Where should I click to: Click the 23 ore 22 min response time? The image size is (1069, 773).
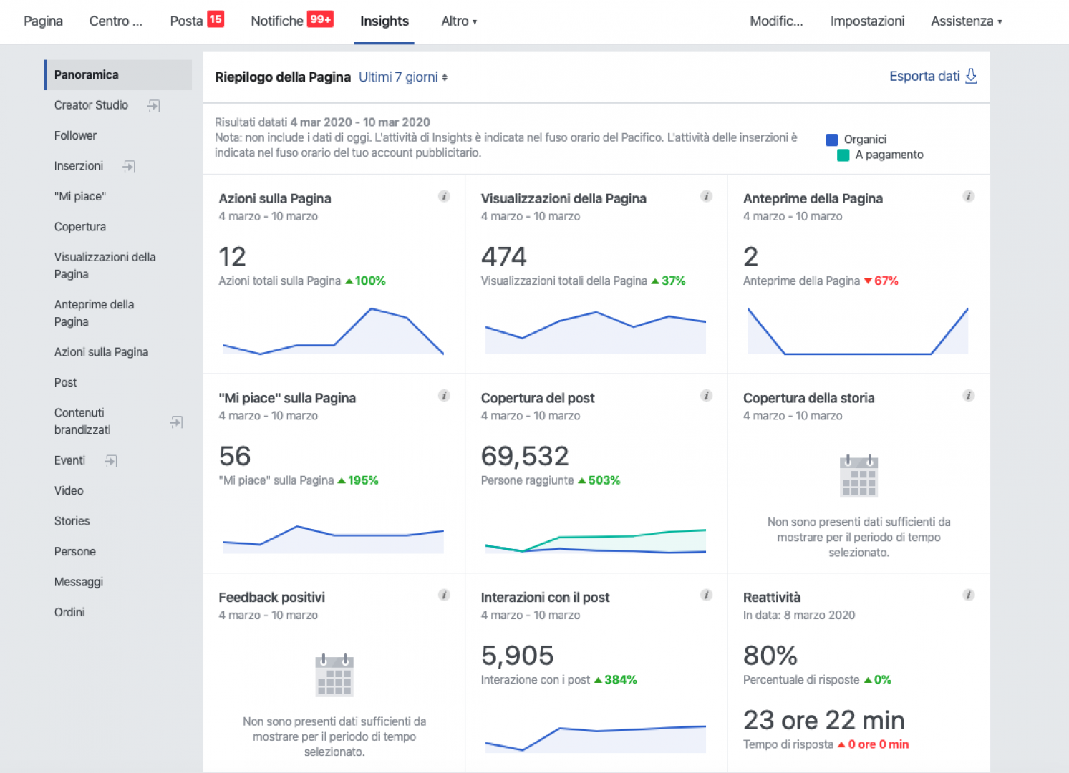click(823, 720)
